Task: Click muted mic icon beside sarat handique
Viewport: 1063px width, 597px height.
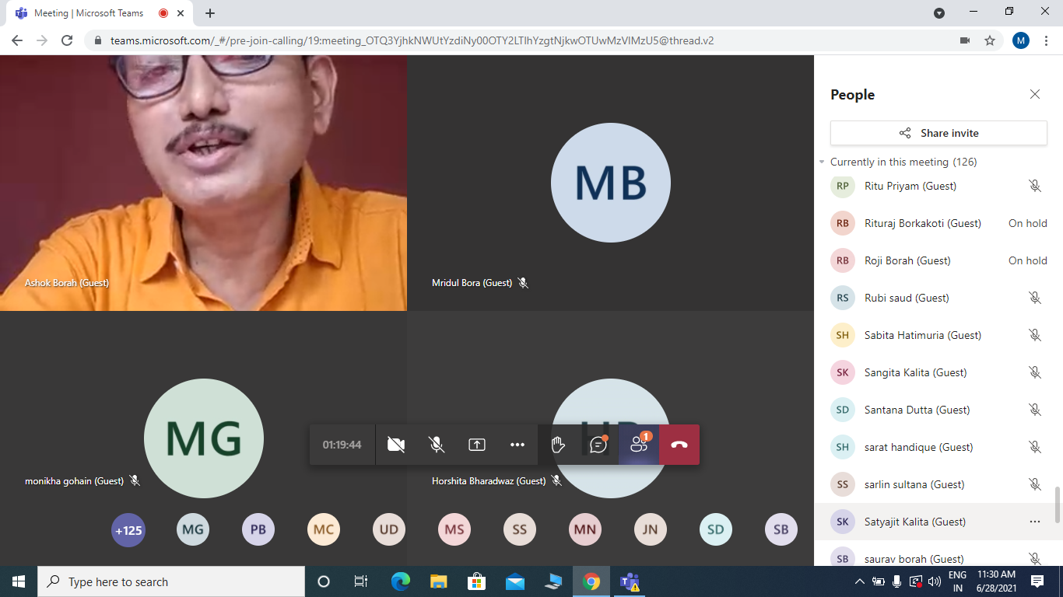Action: (1035, 447)
